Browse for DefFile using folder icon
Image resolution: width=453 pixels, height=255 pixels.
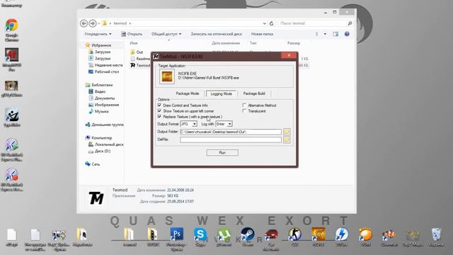(286, 140)
